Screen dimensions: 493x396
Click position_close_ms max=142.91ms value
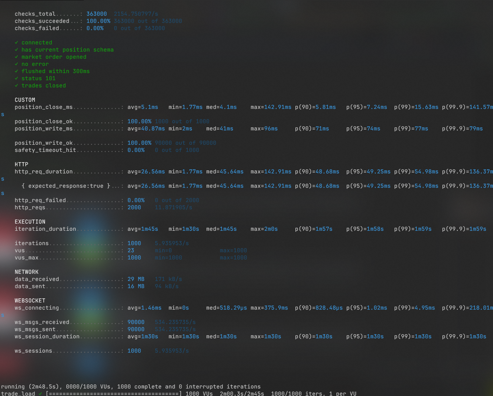click(x=271, y=107)
